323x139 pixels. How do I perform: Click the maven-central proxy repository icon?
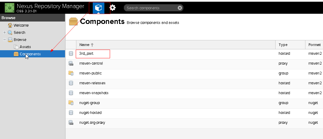click(71, 63)
